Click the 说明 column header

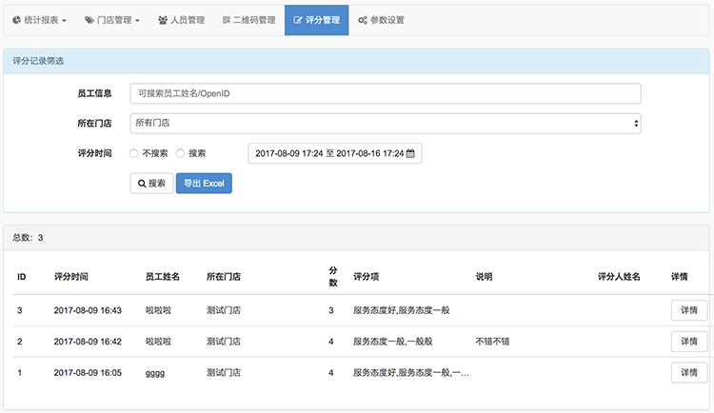coord(484,276)
